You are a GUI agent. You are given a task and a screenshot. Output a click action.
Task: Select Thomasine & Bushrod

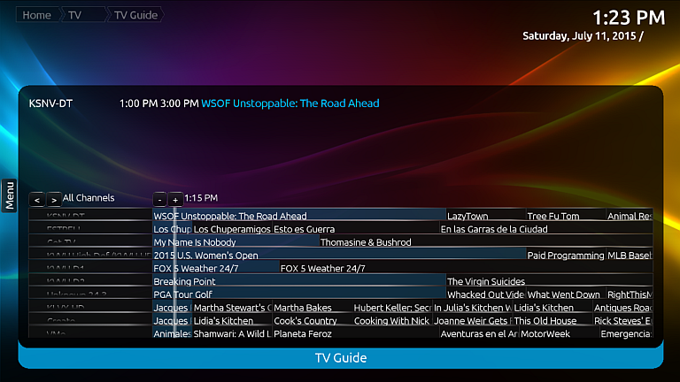486,241
